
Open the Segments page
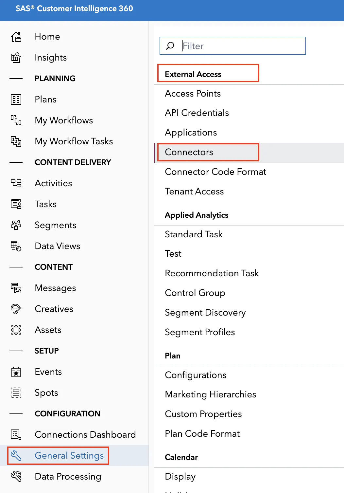[x=56, y=225]
